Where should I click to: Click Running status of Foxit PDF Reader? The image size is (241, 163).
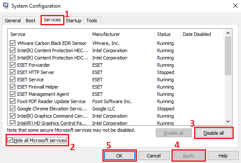(x=166, y=101)
